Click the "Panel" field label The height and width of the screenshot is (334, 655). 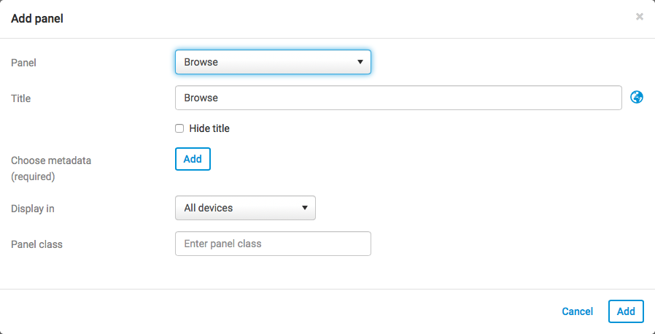pos(23,63)
